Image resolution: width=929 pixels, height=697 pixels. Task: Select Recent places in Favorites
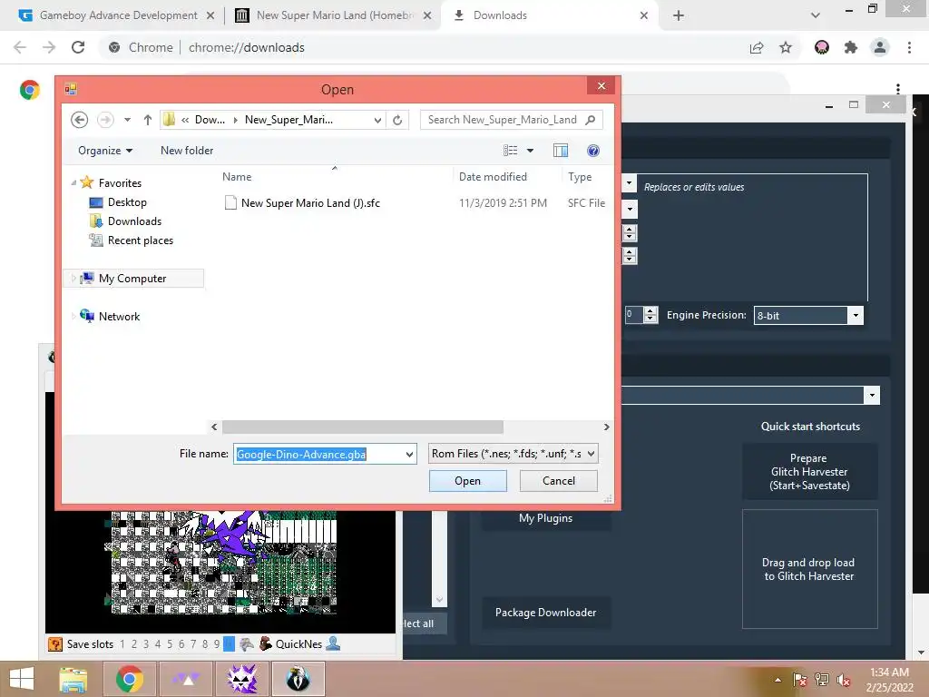point(141,240)
